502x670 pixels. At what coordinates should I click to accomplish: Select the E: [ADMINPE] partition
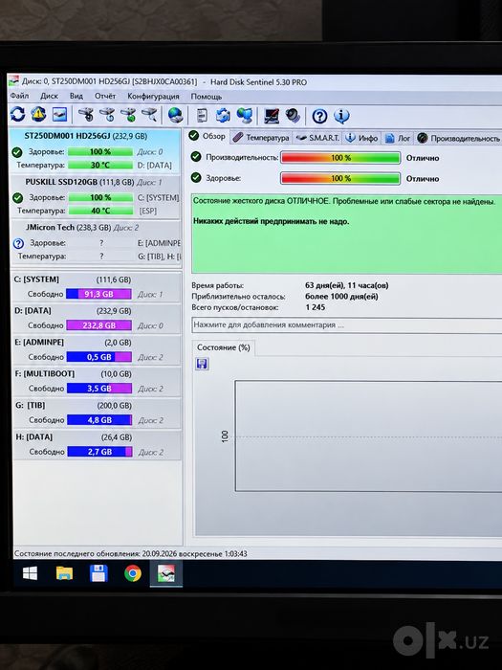tap(97, 350)
